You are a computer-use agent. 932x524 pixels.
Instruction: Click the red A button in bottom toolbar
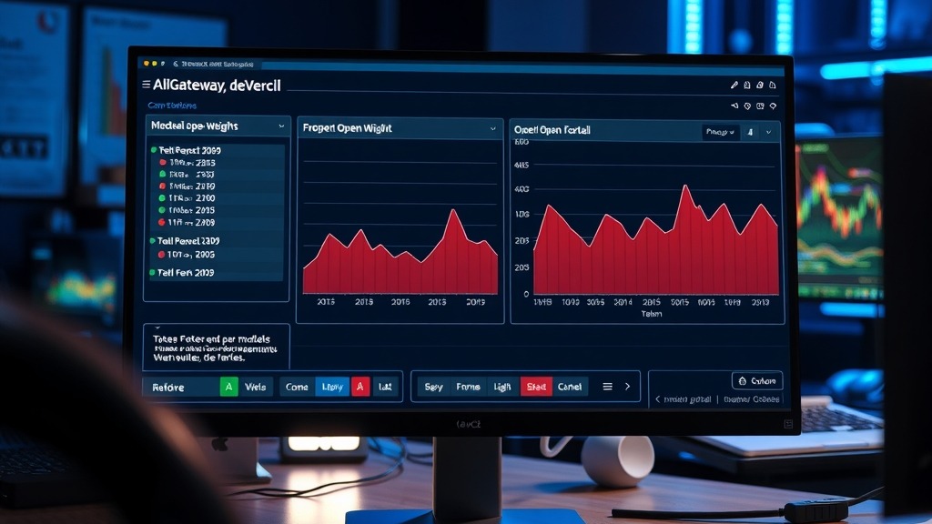tap(360, 387)
